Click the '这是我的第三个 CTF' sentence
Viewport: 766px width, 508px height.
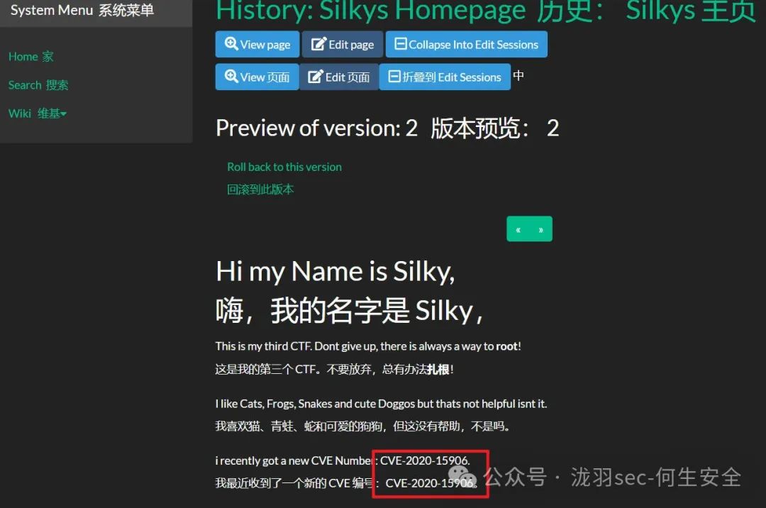coord(335,369)
